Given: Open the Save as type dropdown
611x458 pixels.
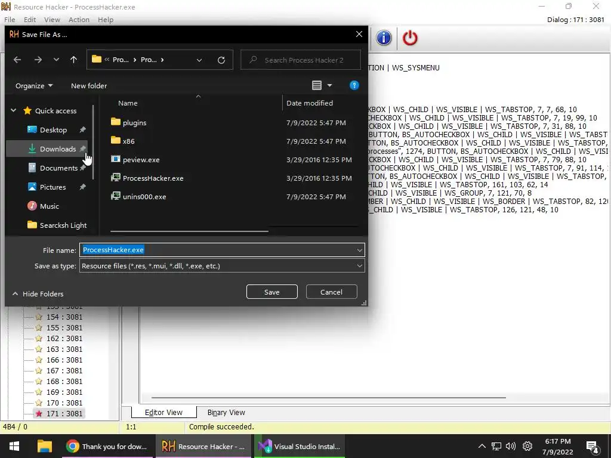Looking at the screenshot, I should pos(222,266).
